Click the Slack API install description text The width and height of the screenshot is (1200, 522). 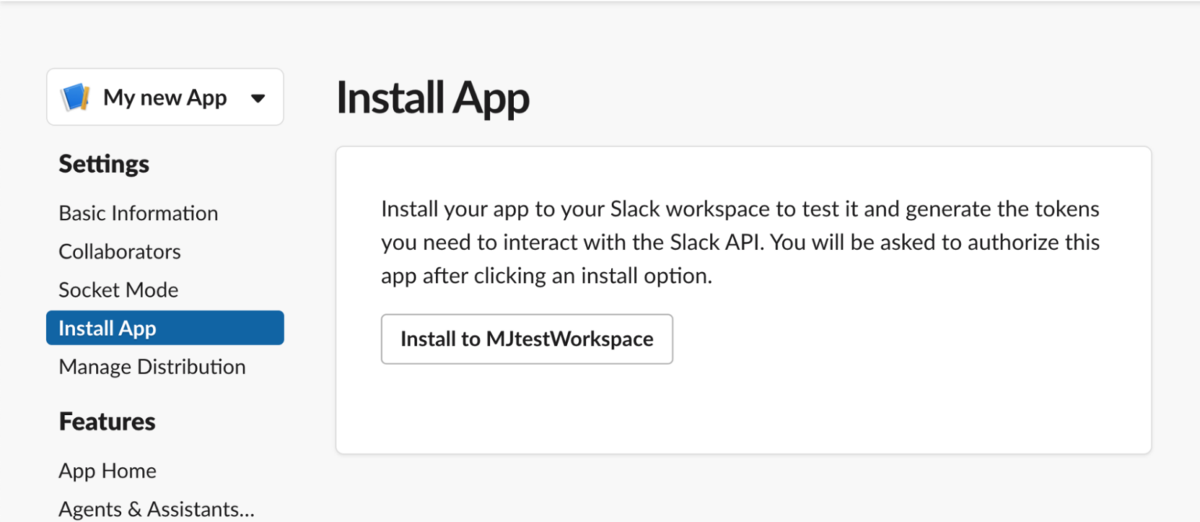[738, 242]
